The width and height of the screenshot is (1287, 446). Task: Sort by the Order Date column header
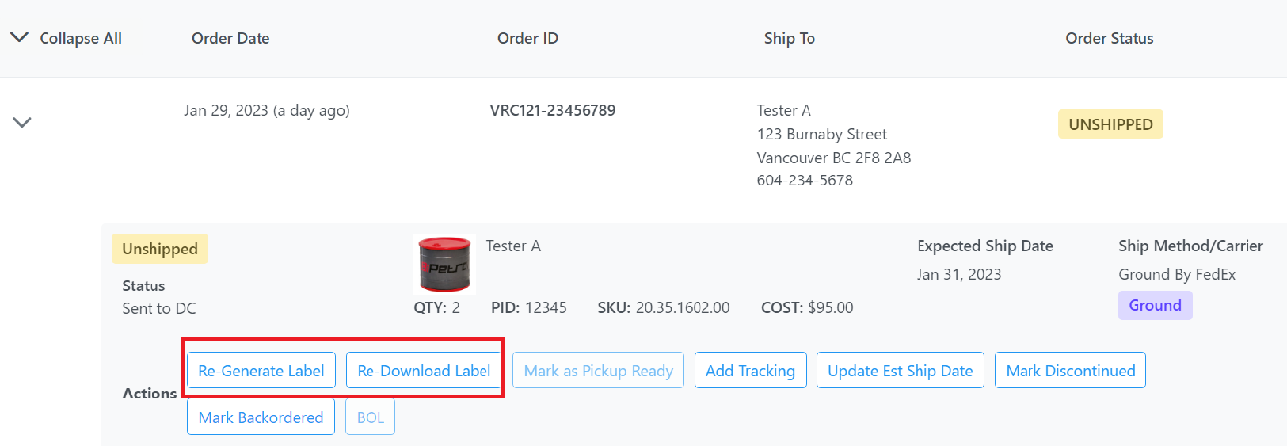point(230,38)
